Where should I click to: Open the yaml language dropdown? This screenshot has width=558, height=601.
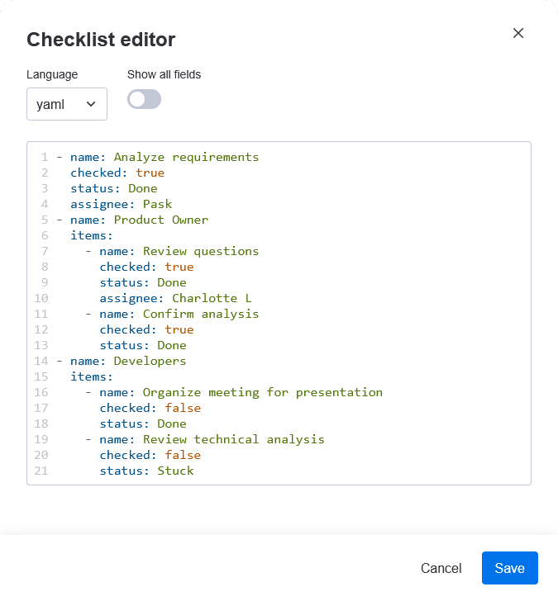(67, 104)
